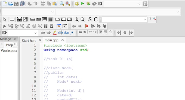The width and height of the screenshot is (185, 100).
Task: Run debugger to cursor
Action: tap(11, 26)
